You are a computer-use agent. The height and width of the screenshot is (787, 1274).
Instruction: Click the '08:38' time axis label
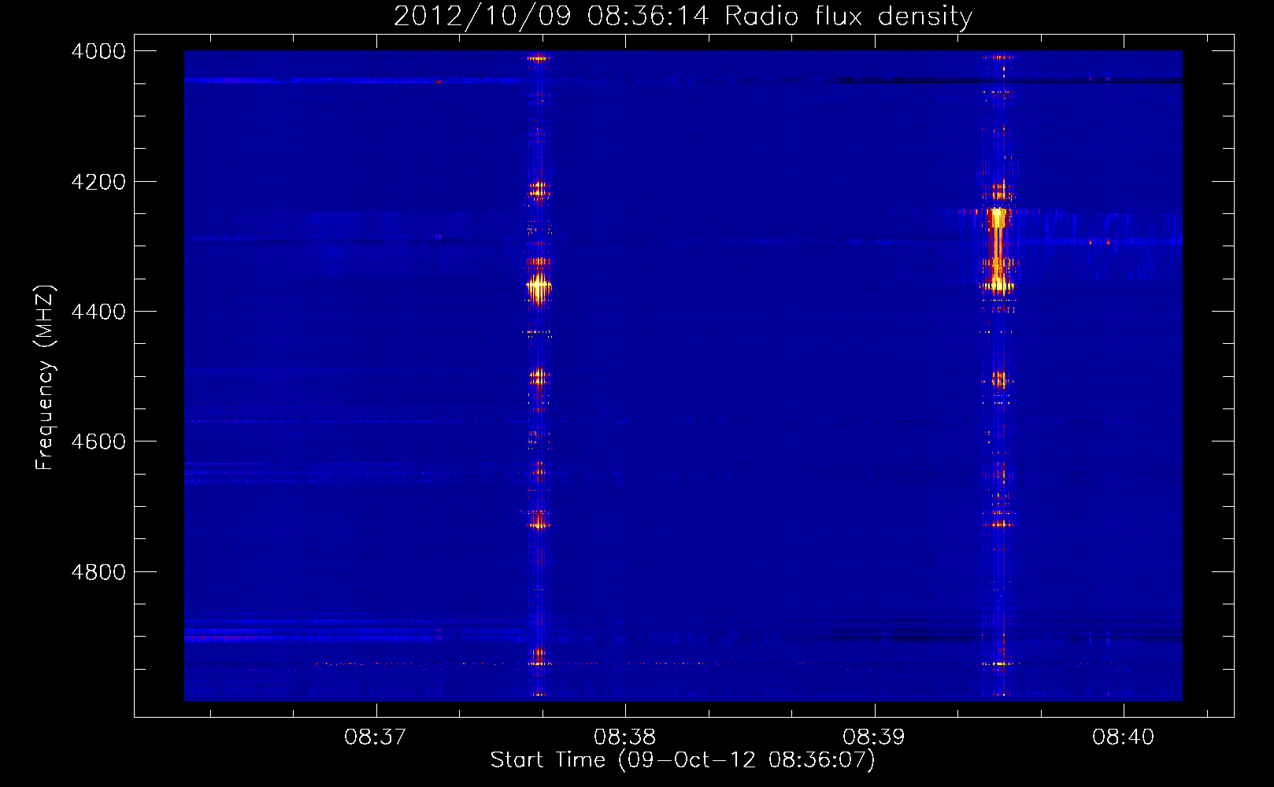[x=625, y=737]
